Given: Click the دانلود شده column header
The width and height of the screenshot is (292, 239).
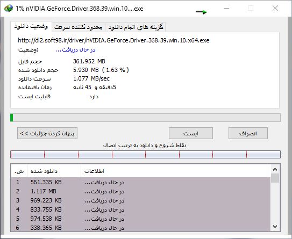Looking at the screenshot, I should click(54, 171).
